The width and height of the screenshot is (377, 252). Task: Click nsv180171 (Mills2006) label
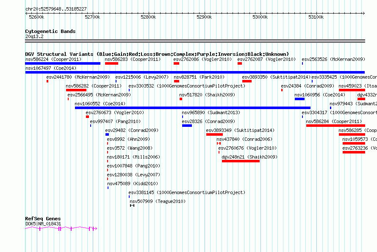134,157
